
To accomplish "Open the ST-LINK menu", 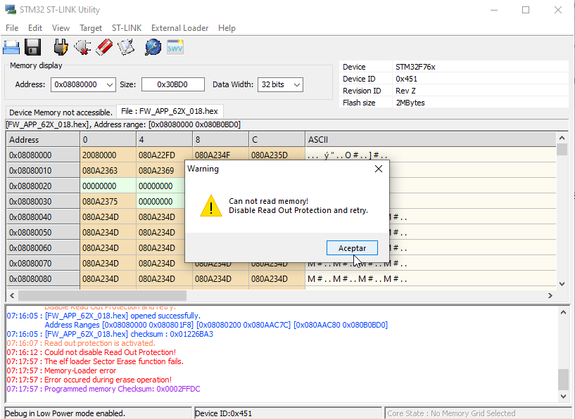I will point(127,28).
